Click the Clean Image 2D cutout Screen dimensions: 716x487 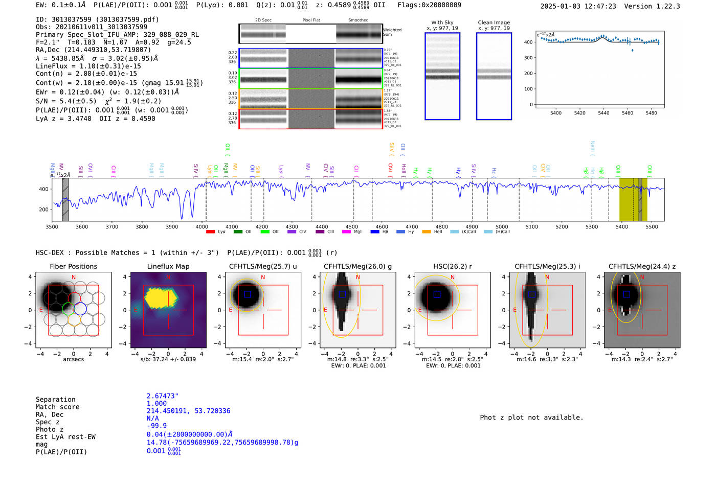pos(494,76)
